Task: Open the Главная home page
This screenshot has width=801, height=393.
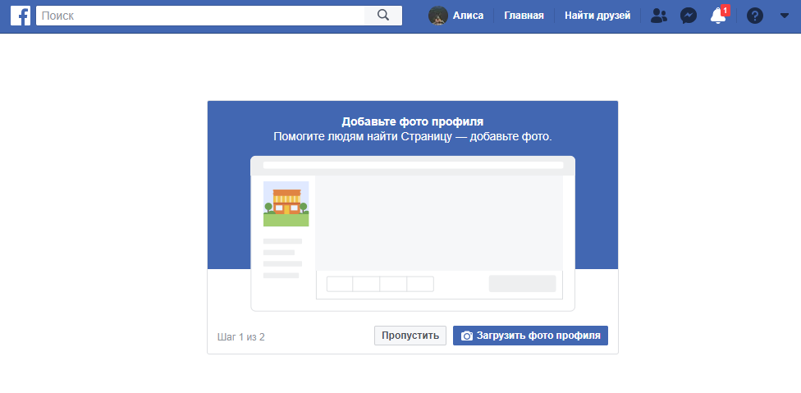Action: point(524,16)
